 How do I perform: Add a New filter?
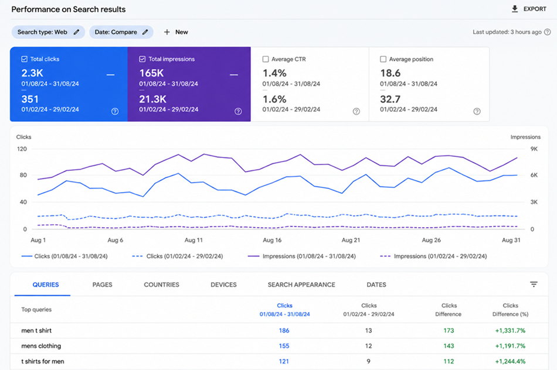pos(182,32)
